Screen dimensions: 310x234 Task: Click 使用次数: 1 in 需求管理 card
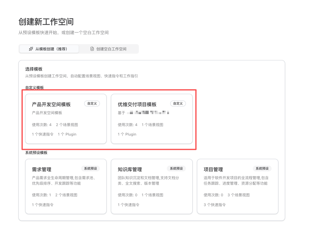41,195
